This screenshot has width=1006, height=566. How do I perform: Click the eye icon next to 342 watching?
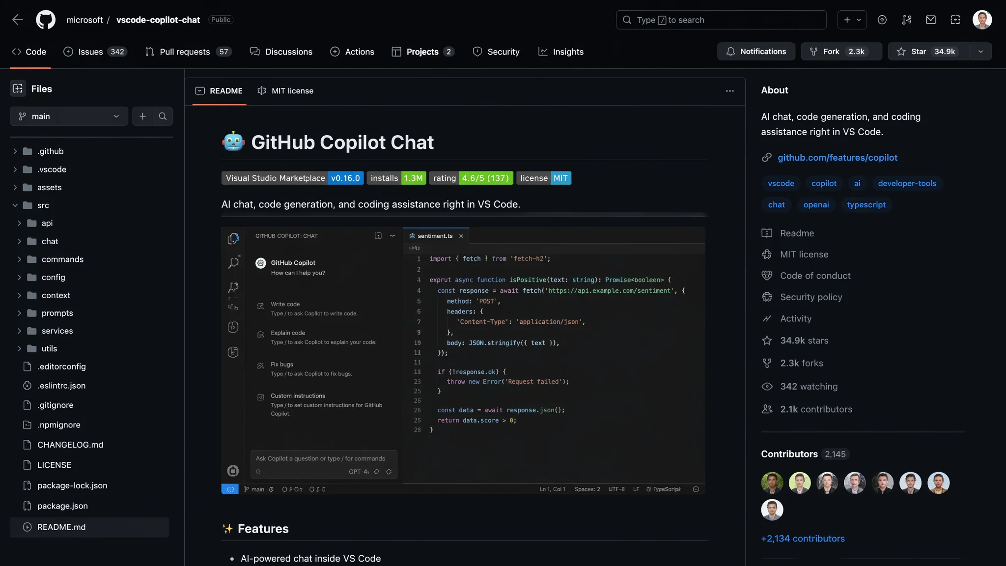pyautogui.click(x=767, y=386)
